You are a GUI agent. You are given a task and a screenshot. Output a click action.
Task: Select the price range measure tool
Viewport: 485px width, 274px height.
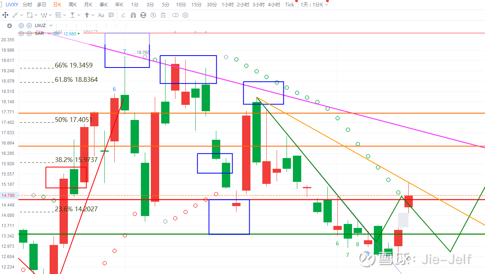click(x=73, y=15)
